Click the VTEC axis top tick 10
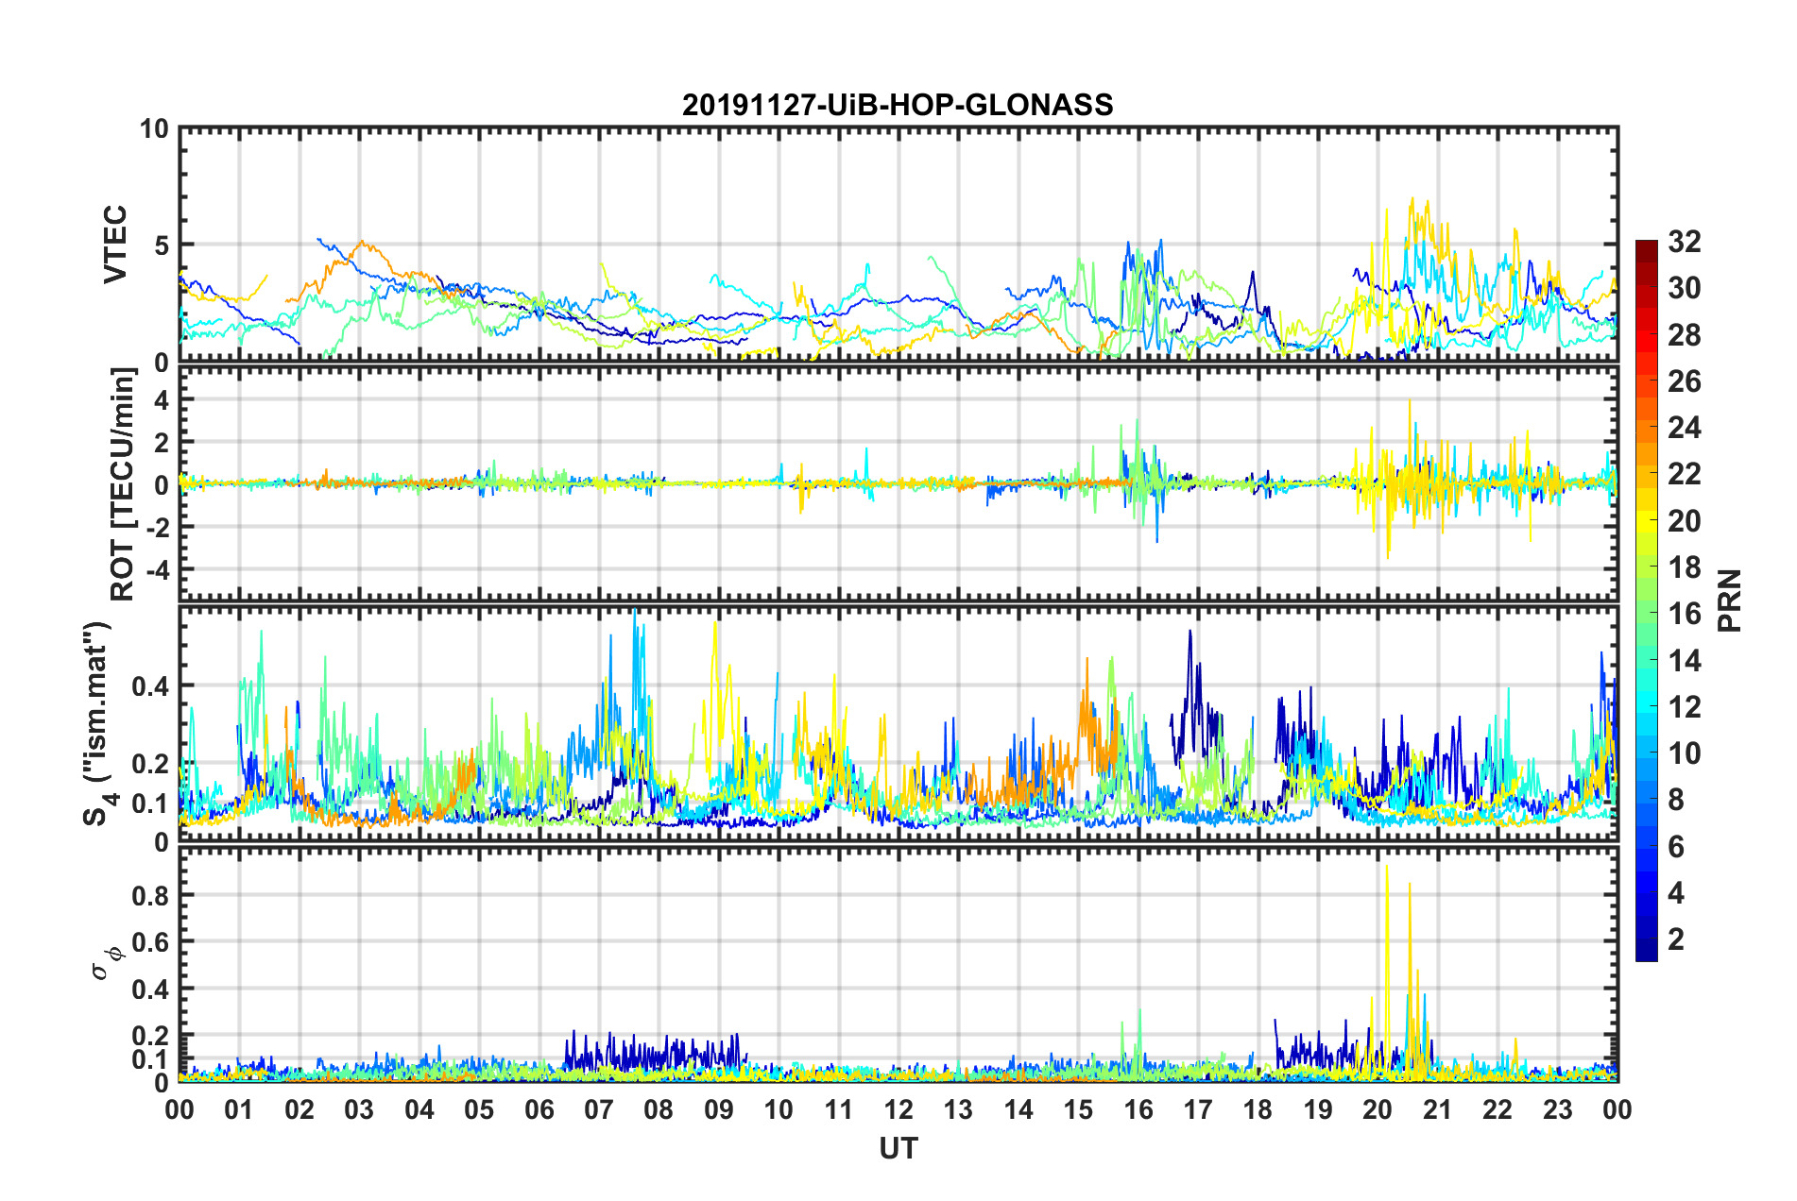Viewport: 1797px width, 1201px height. (x=154, y=129)
